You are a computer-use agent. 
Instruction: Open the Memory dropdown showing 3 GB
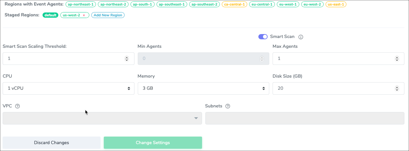click(x=203, y=88)
